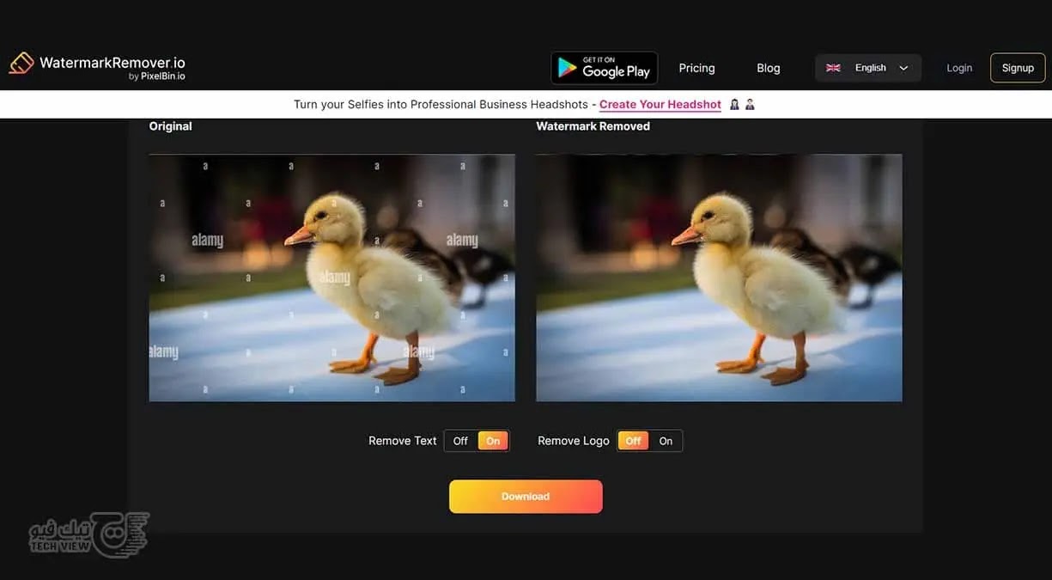
Task: Set Remove Logo to On
Action: coord(666,441)
